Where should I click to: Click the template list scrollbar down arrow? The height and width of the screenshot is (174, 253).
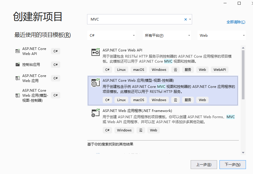click(x=243, y=153)
